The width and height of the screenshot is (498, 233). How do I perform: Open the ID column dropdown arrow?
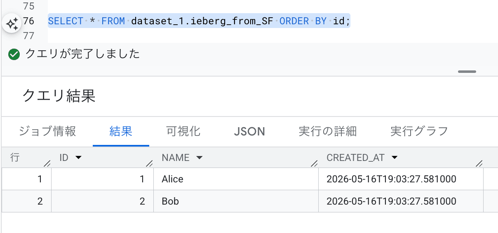[78, 158]
